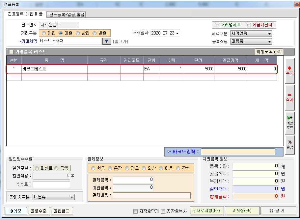Click the 아래/위로 reorder button
Image resolution: width=300 pixels, height=219 pixels.
[x=269, y=52]
